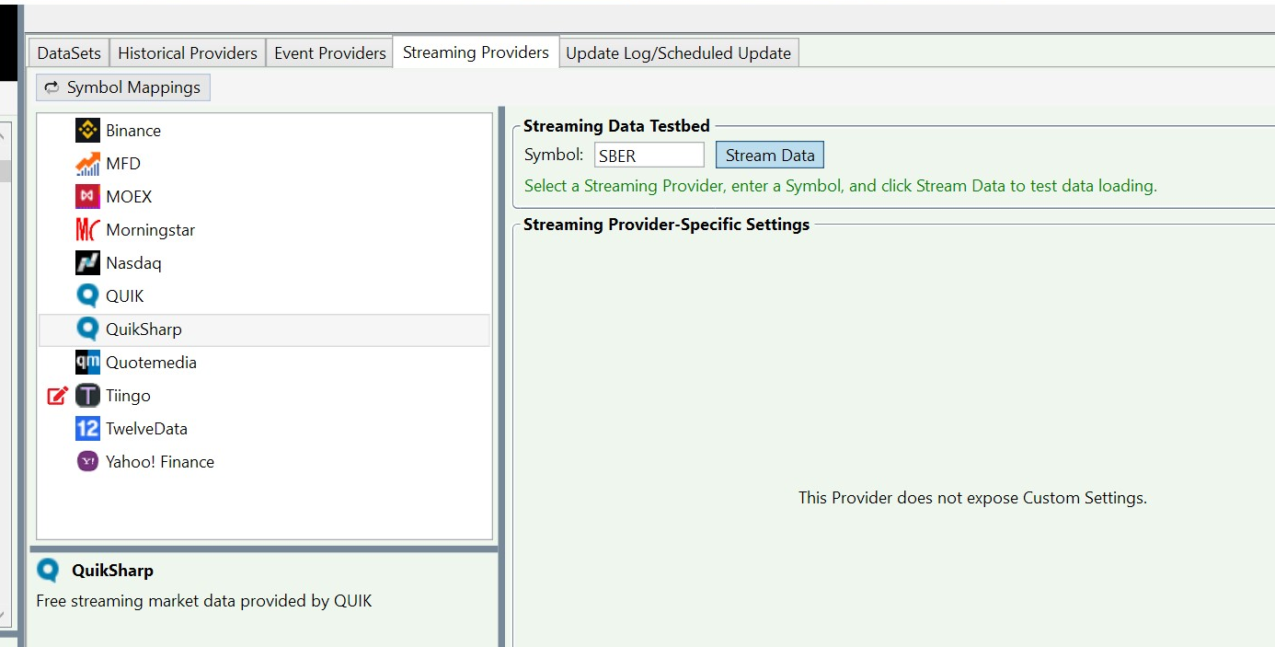The image size is (1275, 647).
Task: Click the QuikSharp icon in provider list
Action: (87, 329)
